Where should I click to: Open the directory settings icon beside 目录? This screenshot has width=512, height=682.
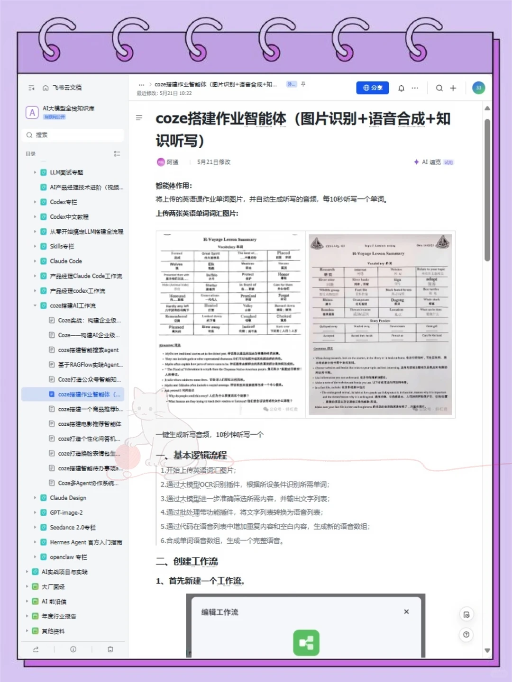[x=117, y=154]
